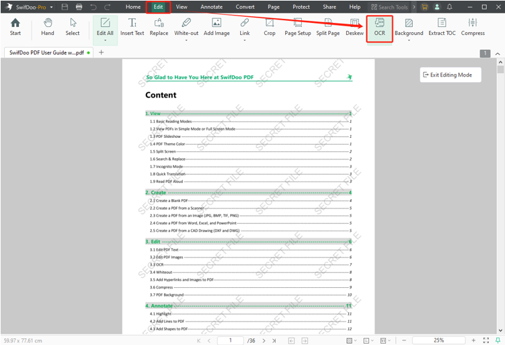Zoom in with the plus button
Viewport: 505px width, 345px height.
[473, 340]
